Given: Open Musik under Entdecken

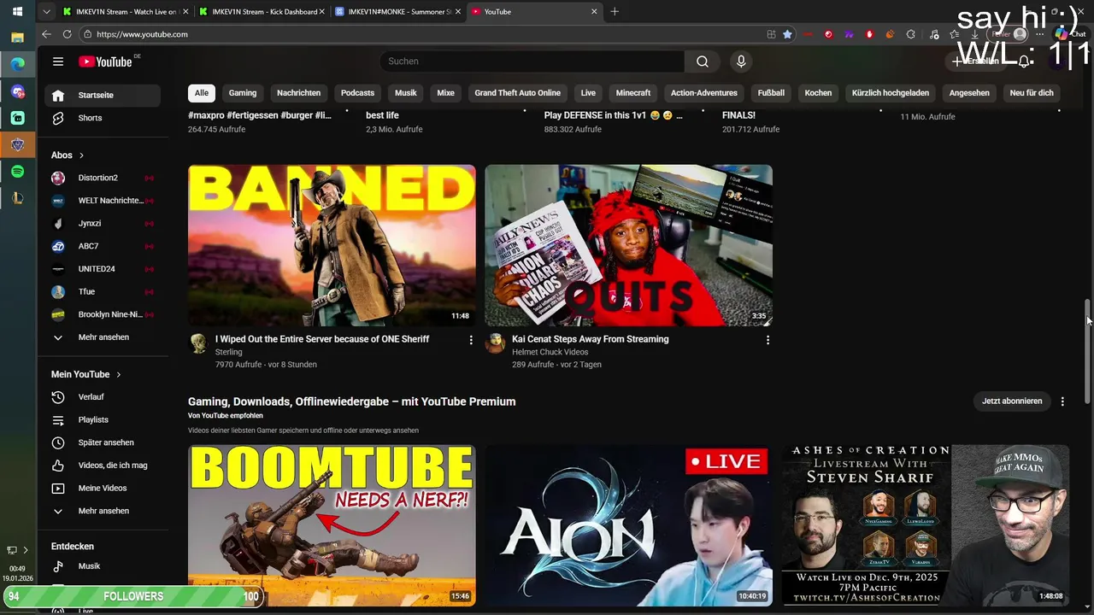Looking at the screenshot, I should point(103,566).
